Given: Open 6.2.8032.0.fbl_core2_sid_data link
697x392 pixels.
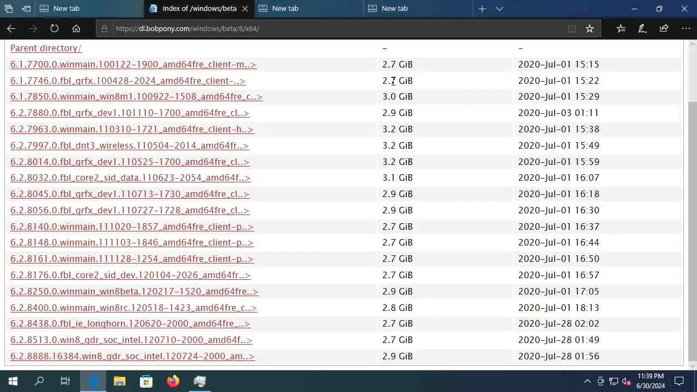Looking at the screenshot, I should [130, 177].
